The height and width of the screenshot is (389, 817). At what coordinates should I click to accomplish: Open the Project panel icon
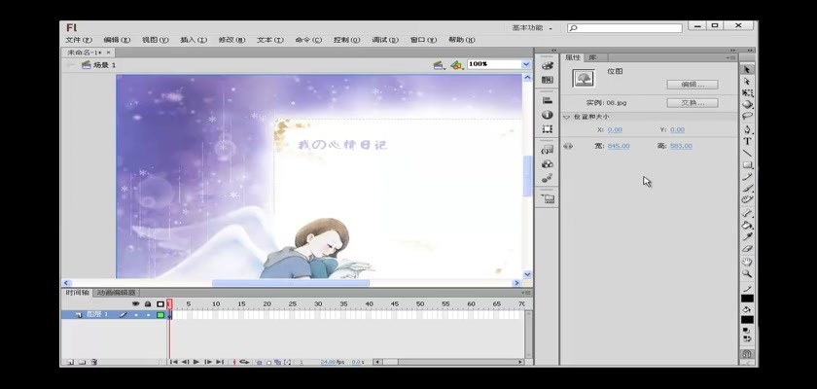coord(547,199)
